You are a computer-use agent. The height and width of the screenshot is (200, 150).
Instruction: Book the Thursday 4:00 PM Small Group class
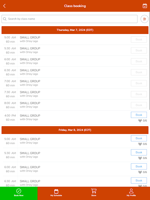pyautogui.click(x=139, y=115)
